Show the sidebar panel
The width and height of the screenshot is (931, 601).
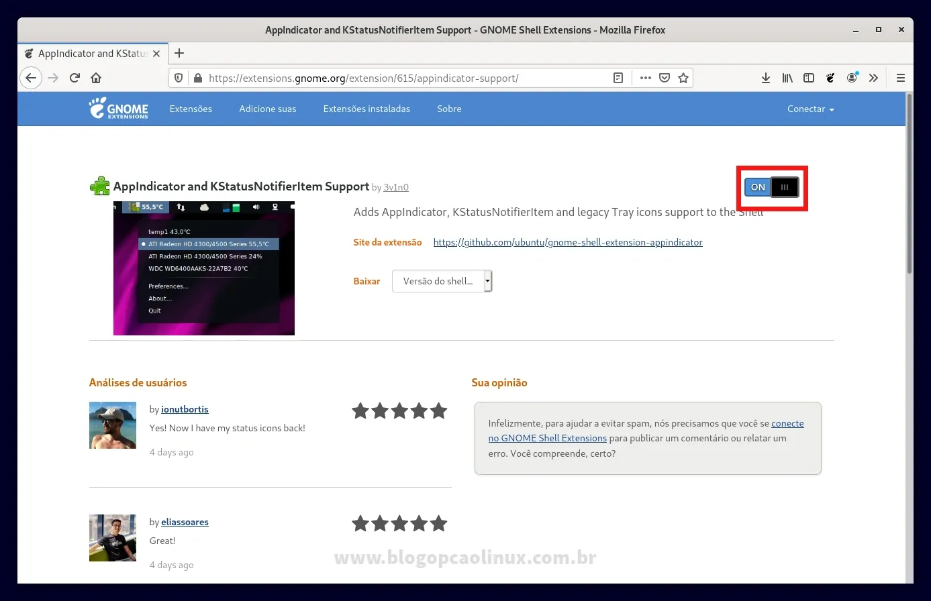click(x=809, y=78)
